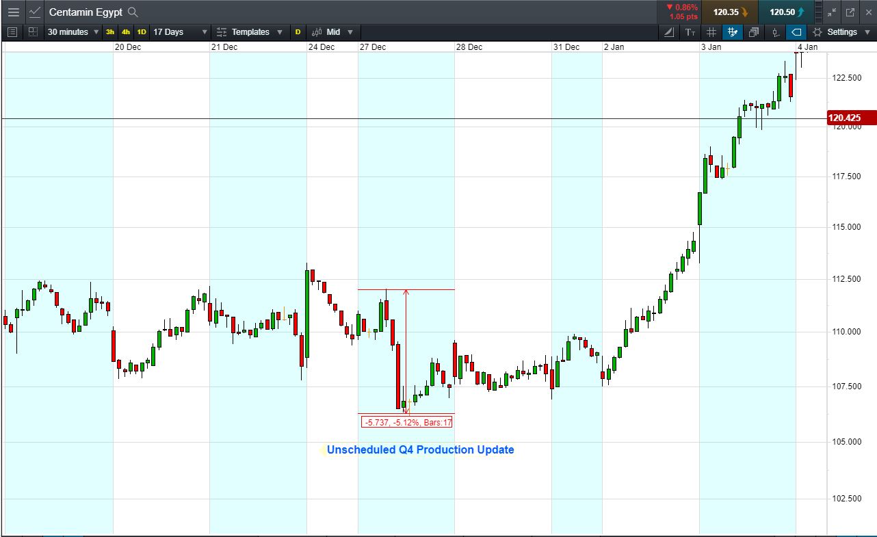This screenshot has height=537, width=877.
Task: Open the Templates dropdown
Action: (249, 32)
